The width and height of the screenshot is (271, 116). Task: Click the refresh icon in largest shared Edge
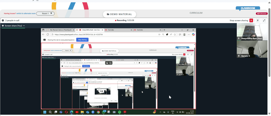pos(48,34)
